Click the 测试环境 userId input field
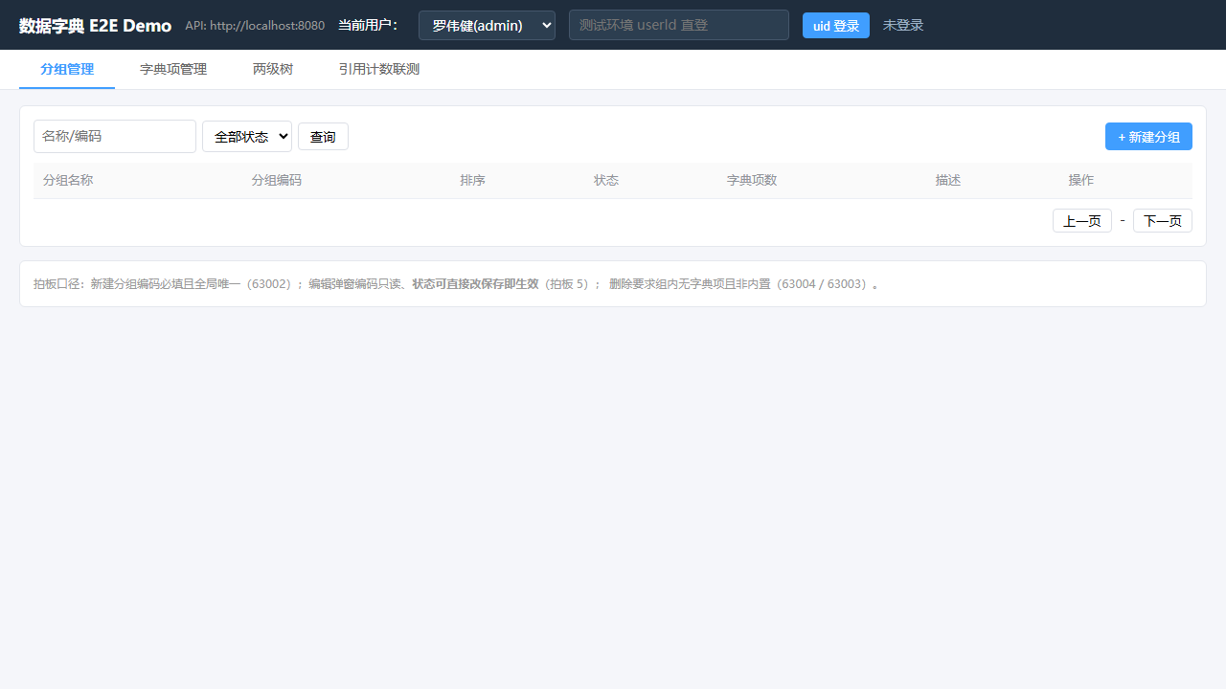Image resolution: width=1226 pixels, height=689 pixels. click(679, 25)
